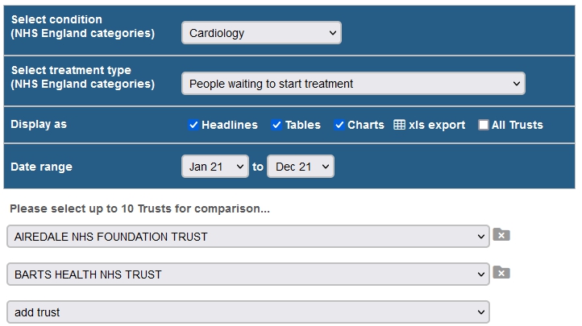
Task: Remove Barts Health trust with the delete icon
Action: 501,273
